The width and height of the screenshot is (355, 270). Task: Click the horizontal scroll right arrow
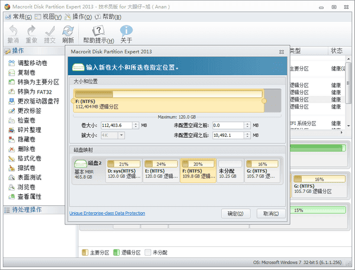(x=341, y=132)
